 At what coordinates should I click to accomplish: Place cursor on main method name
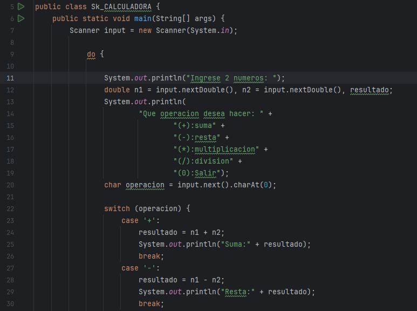tap(143, 18)
